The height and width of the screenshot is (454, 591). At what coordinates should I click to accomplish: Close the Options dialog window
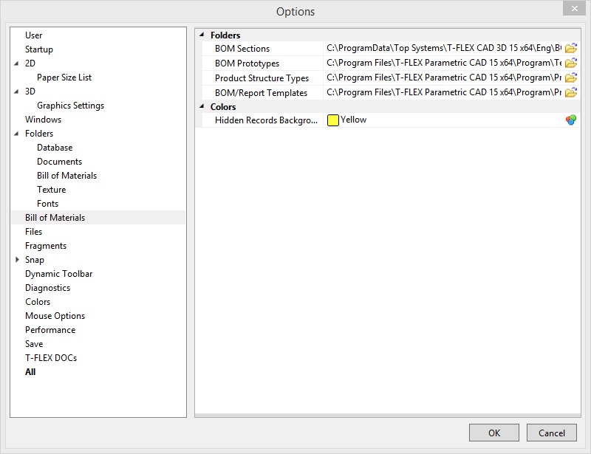click(573, 10)
